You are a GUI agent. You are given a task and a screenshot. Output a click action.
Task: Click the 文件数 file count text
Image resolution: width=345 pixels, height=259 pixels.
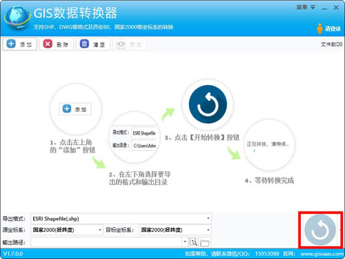pos(331,44)
